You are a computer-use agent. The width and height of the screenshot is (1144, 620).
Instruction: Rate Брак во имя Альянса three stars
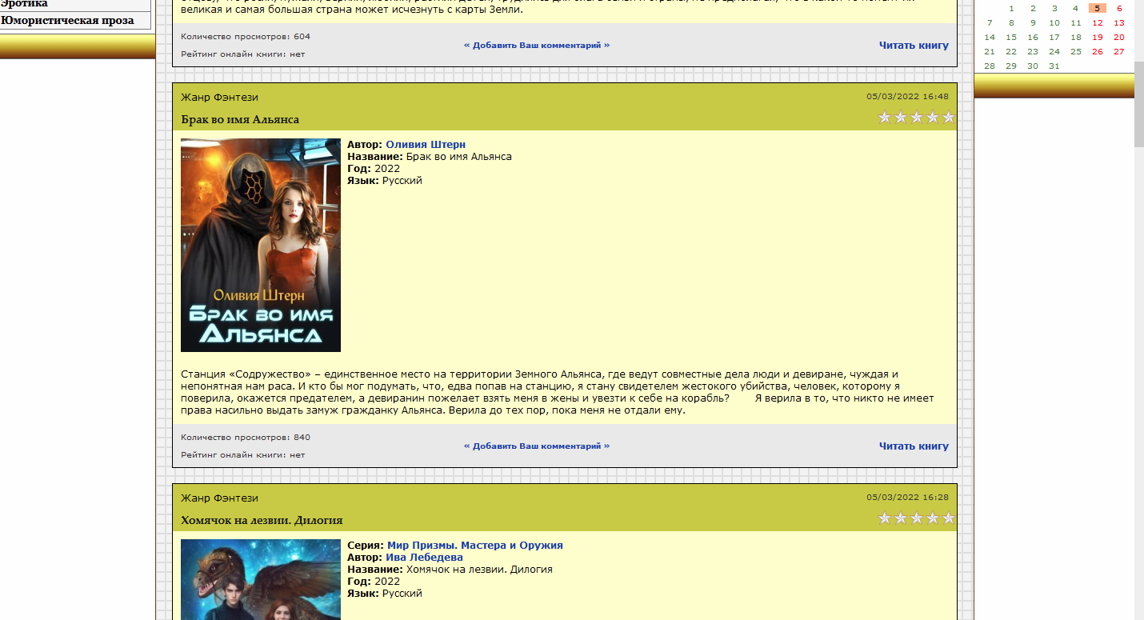(x=917, y=118)
